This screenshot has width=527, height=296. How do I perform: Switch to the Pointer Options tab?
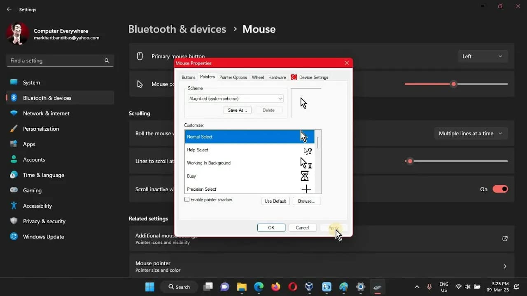click(x=233, y=77)
